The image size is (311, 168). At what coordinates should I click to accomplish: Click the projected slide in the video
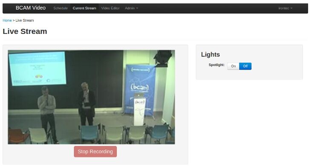tap(37, 68)
